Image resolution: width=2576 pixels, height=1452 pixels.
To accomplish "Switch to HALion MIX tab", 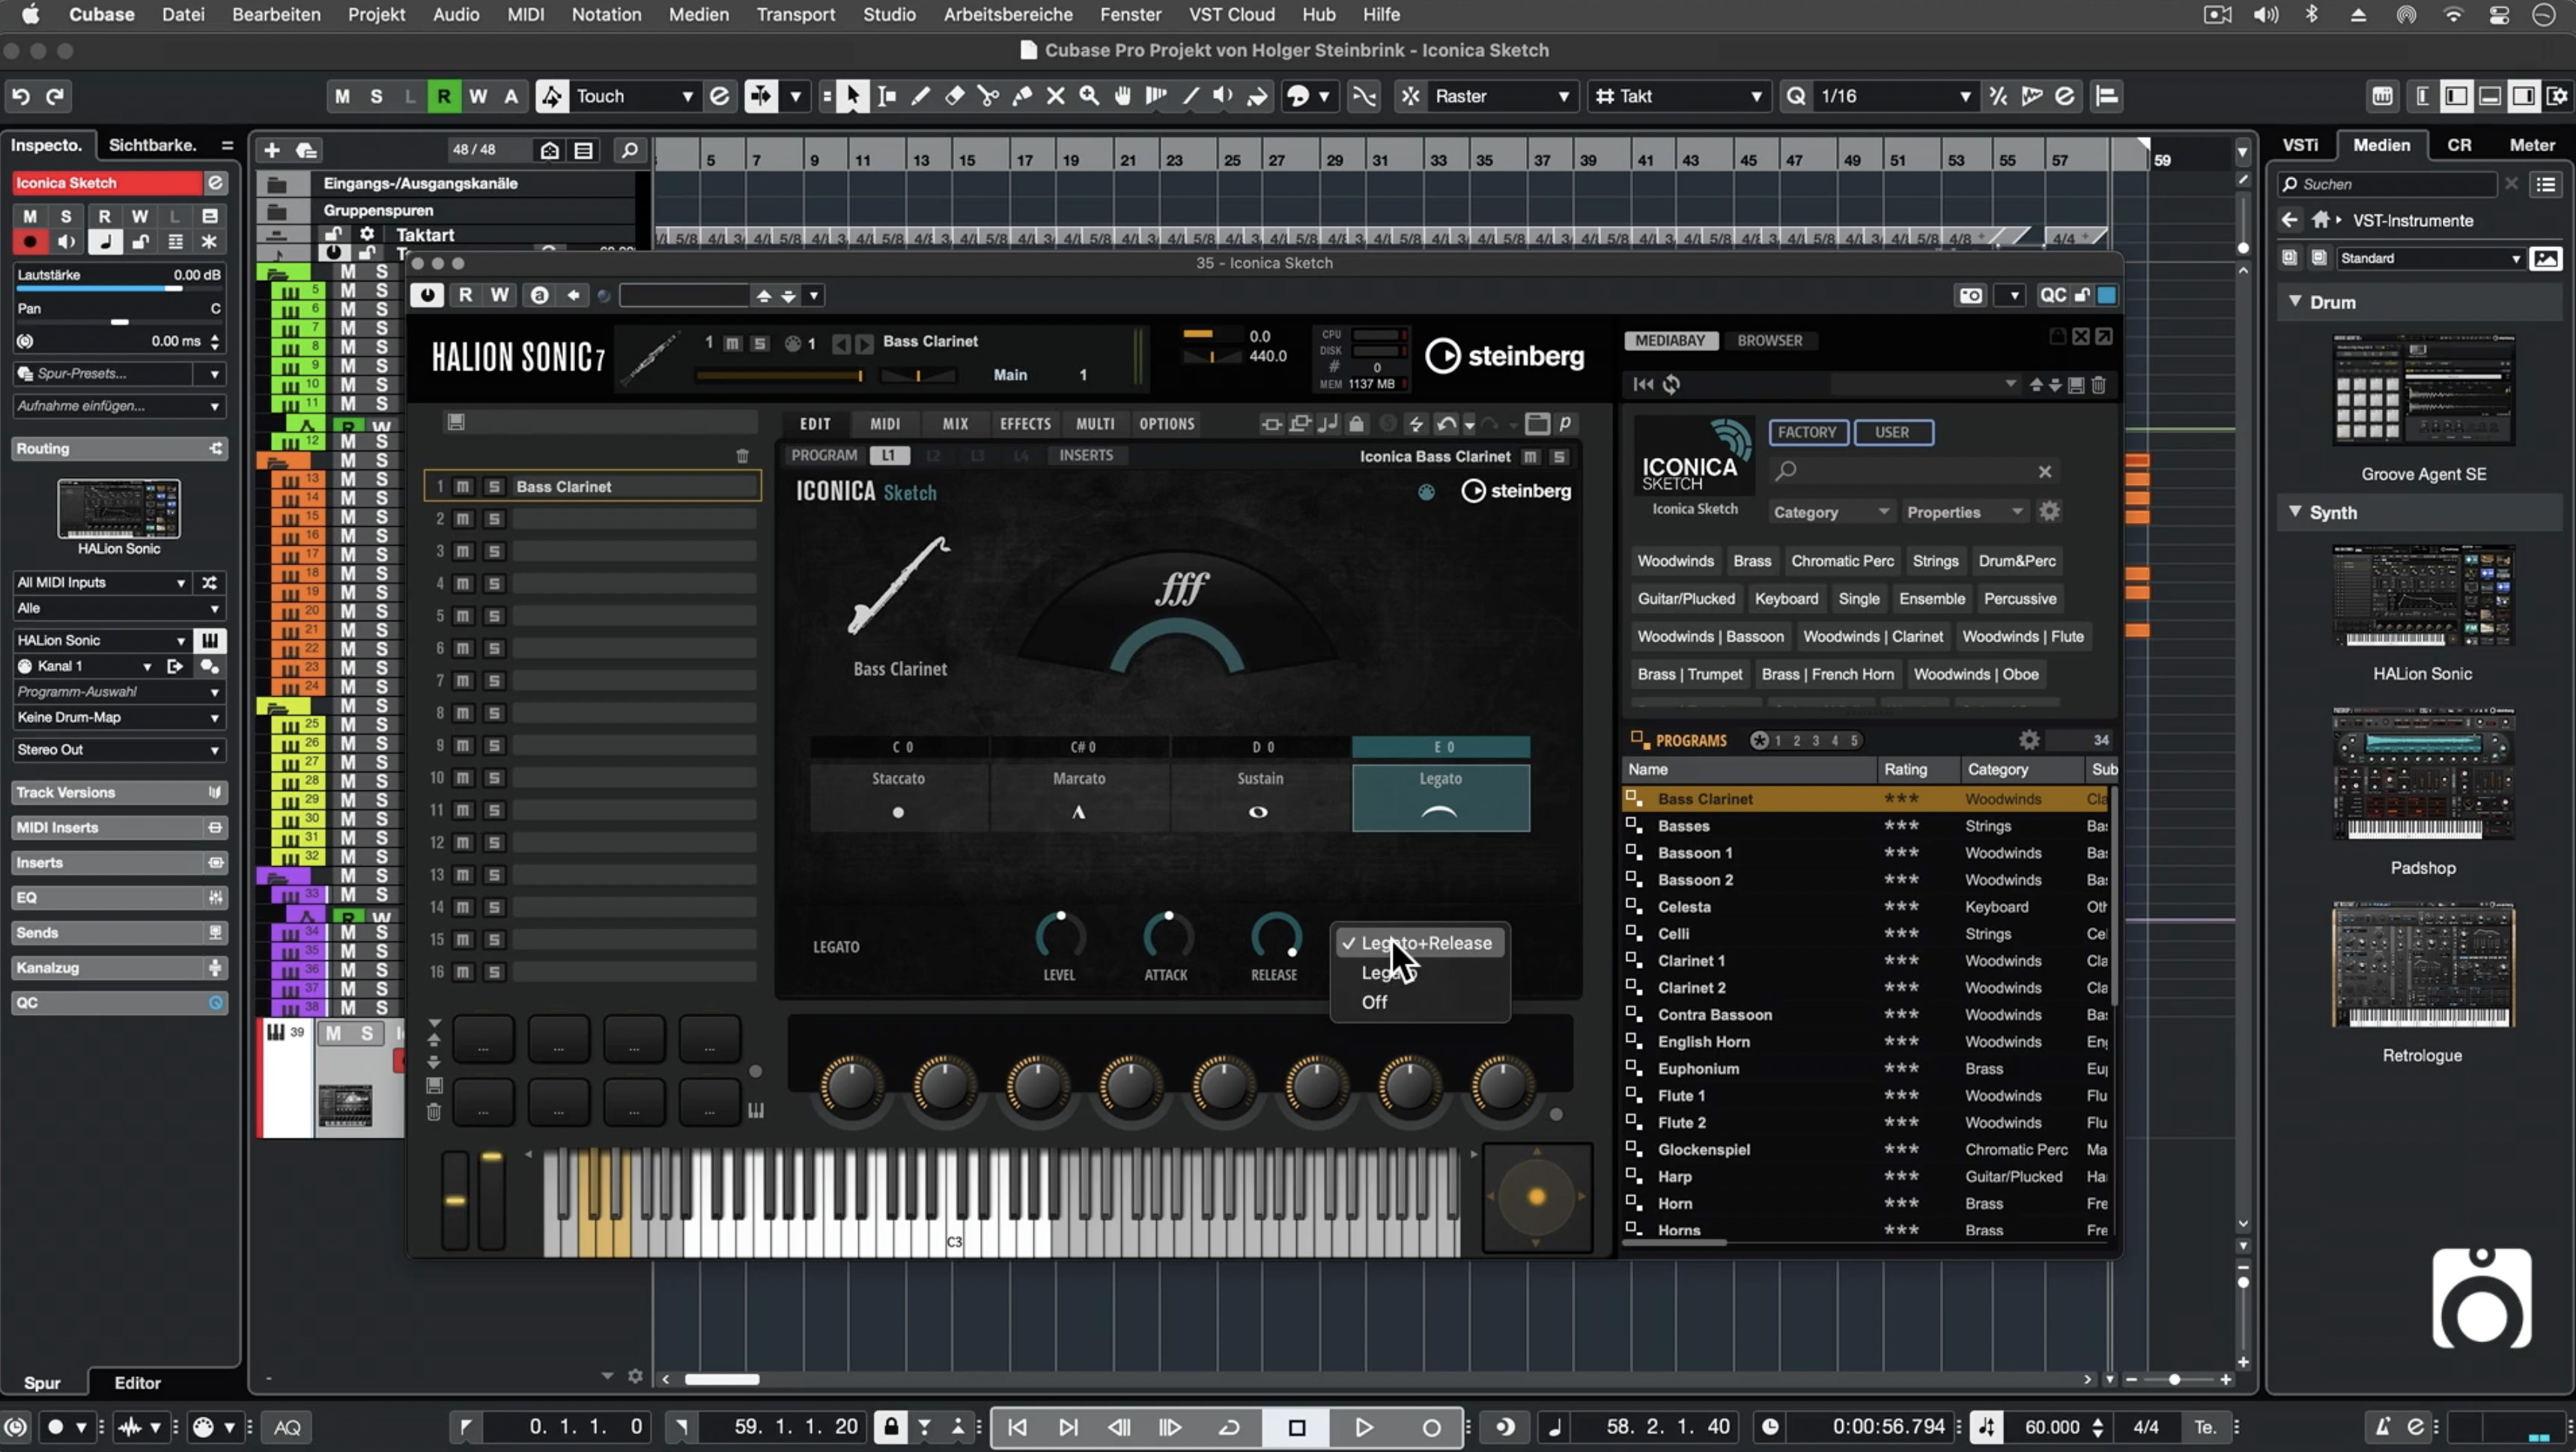I will pos(955,424).
